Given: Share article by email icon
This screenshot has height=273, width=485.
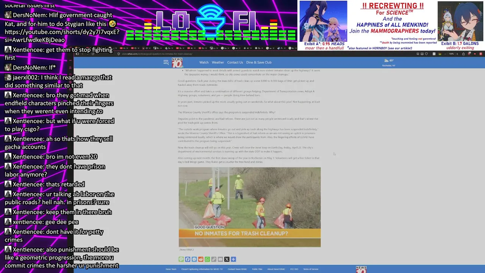Looking at the screenshot, I should tap(220, 259).
